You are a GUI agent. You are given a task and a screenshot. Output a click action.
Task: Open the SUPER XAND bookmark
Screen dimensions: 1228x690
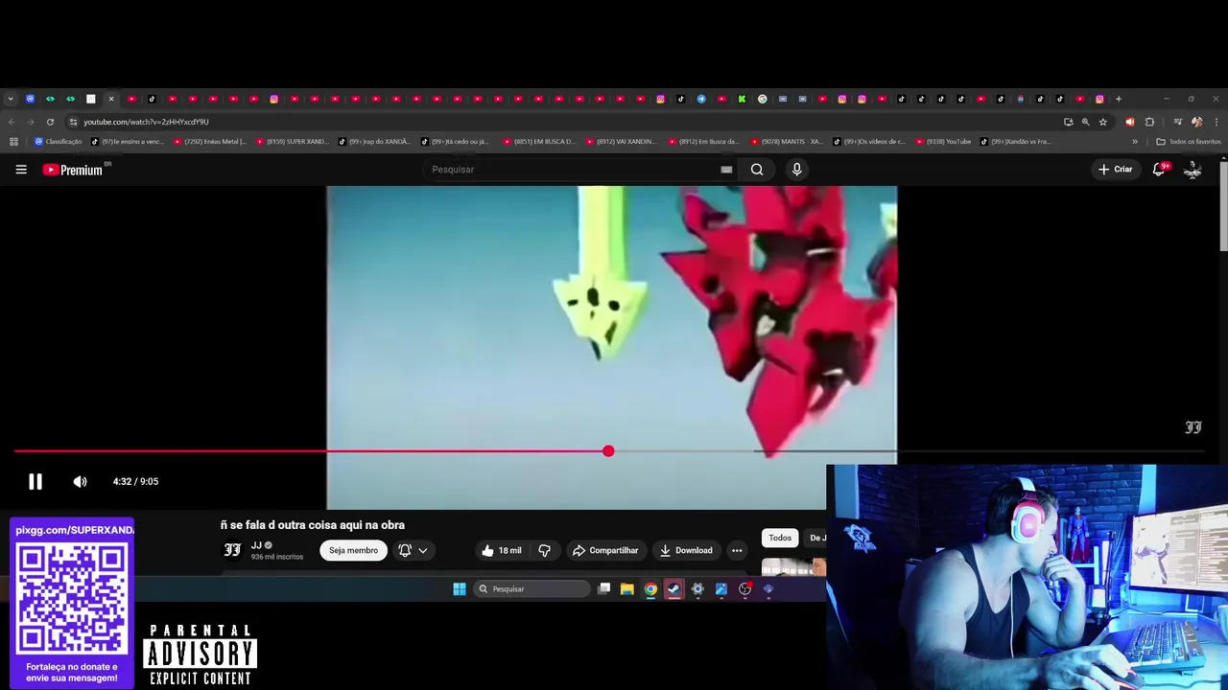[293, 142]
